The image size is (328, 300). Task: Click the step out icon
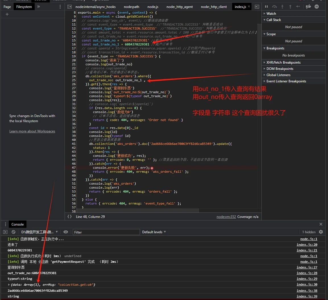click(x=290, y=7)
